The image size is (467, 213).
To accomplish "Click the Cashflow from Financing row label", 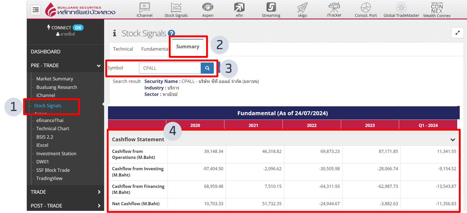I will coord(138,189).
